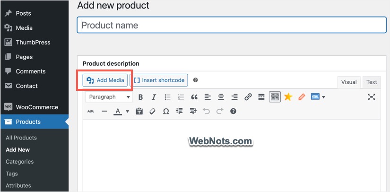Open the Paragraph format dropdown
Image resolution: width=390 pixels, height=192 pixels.
(109, 97)
